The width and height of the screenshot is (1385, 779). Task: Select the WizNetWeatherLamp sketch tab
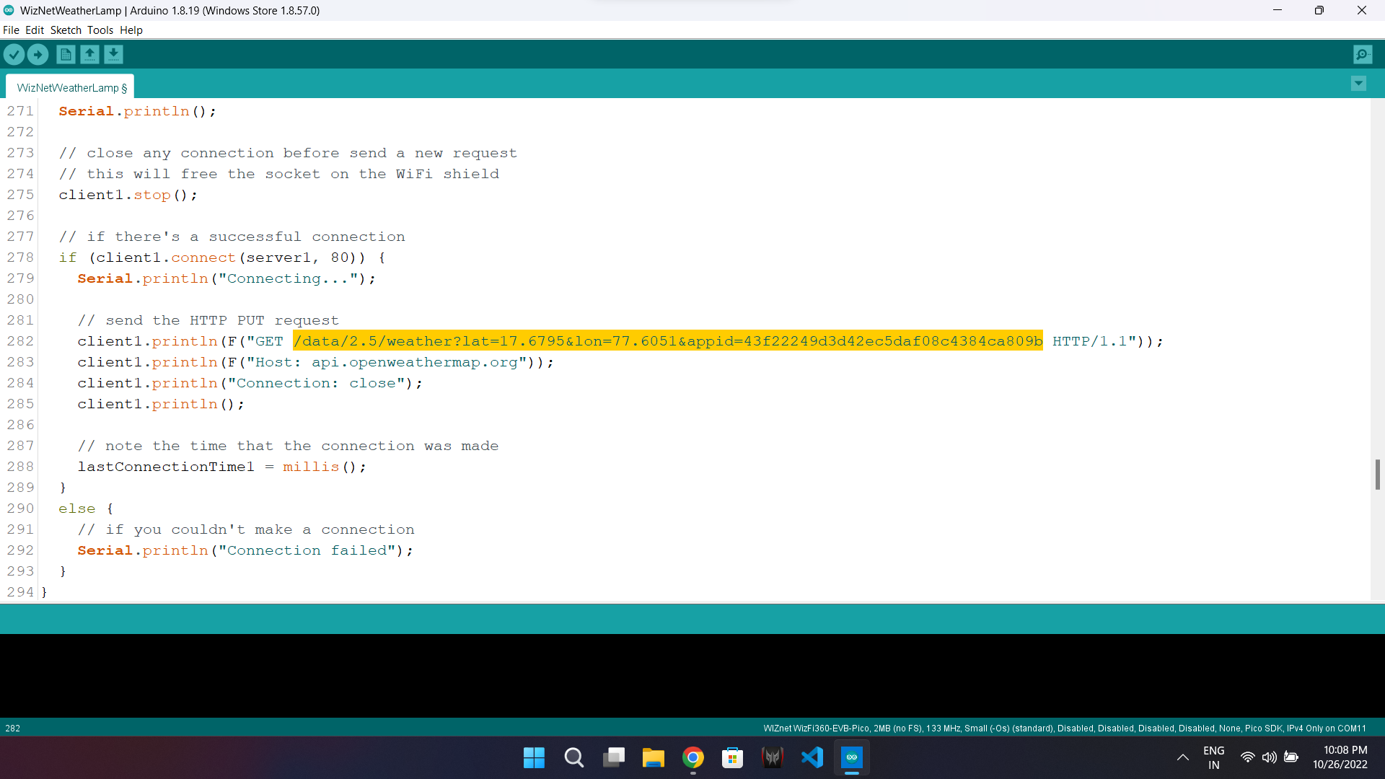71,87
